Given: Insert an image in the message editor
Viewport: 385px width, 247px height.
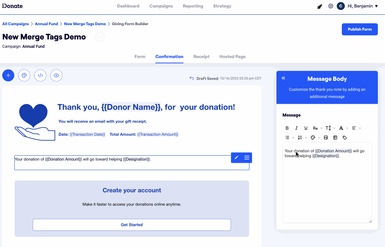Looking at the screenshot, I should (x=326, y=138).
